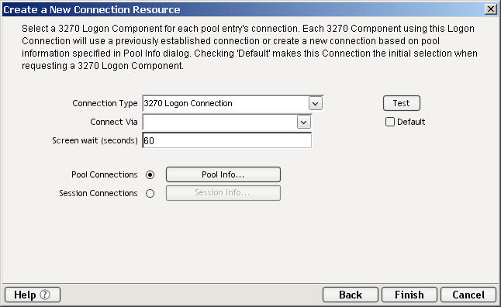Expand the Connect Via dropdown arrow
The width and height of the screenshot is (501, 307).
(303, 122)
